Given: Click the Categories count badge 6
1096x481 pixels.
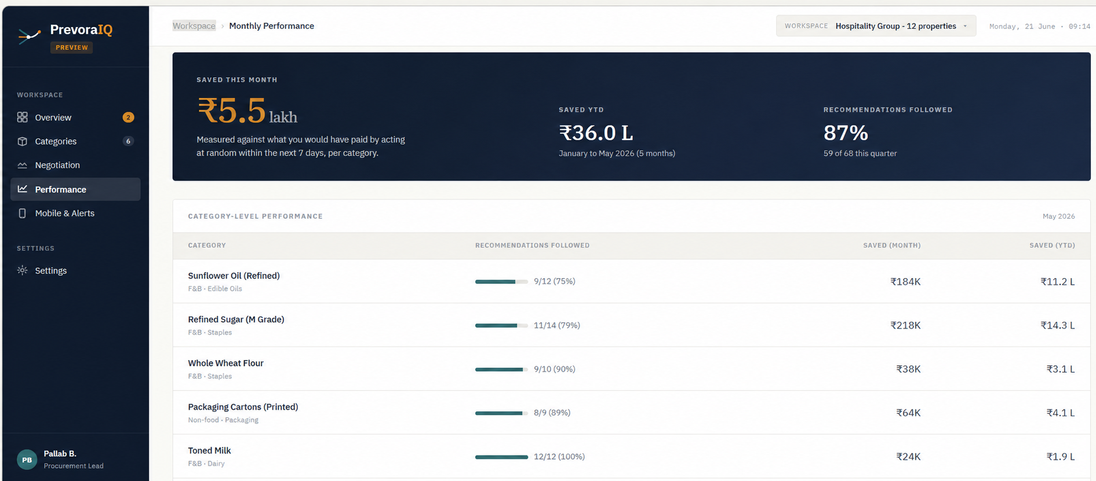Looking at the screenshot, I should point(128,141).
